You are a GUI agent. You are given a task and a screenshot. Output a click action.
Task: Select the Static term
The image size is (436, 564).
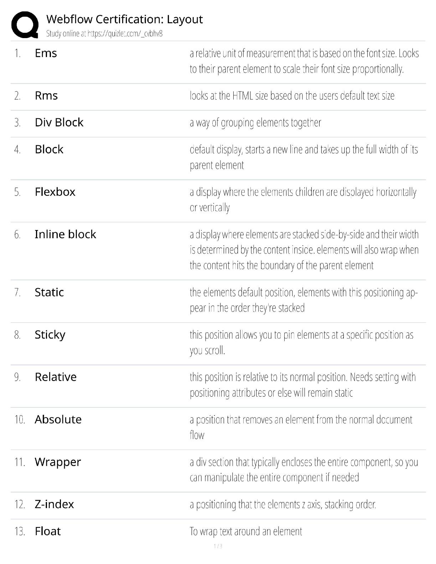pos(49,292)
